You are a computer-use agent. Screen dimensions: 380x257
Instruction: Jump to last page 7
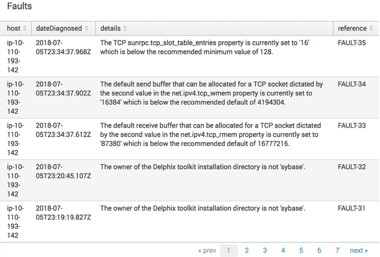click(337, 250)
